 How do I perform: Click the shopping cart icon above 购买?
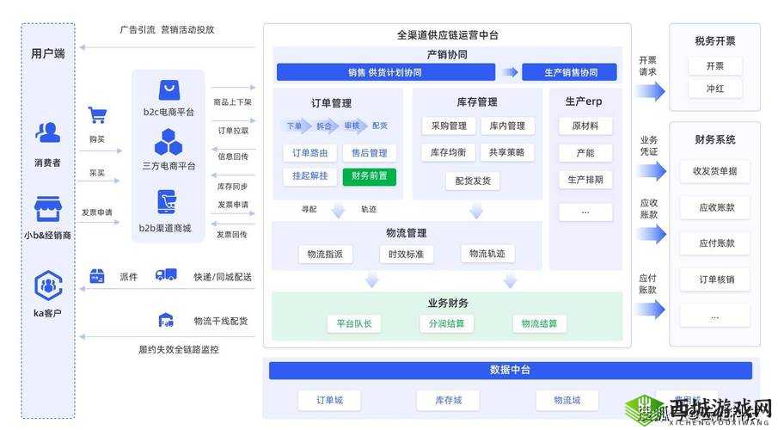(97, 115)
